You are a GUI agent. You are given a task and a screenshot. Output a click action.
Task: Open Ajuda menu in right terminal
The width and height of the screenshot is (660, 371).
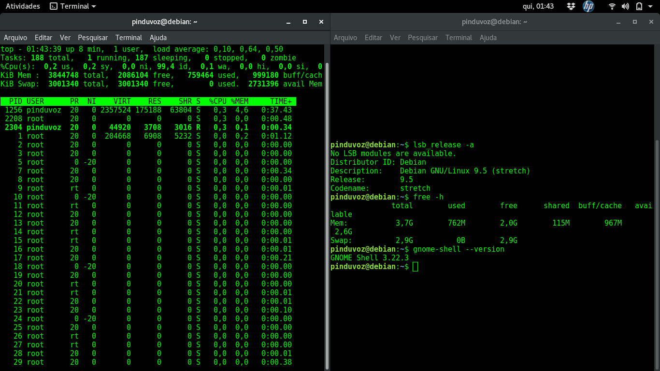(488, 37)
